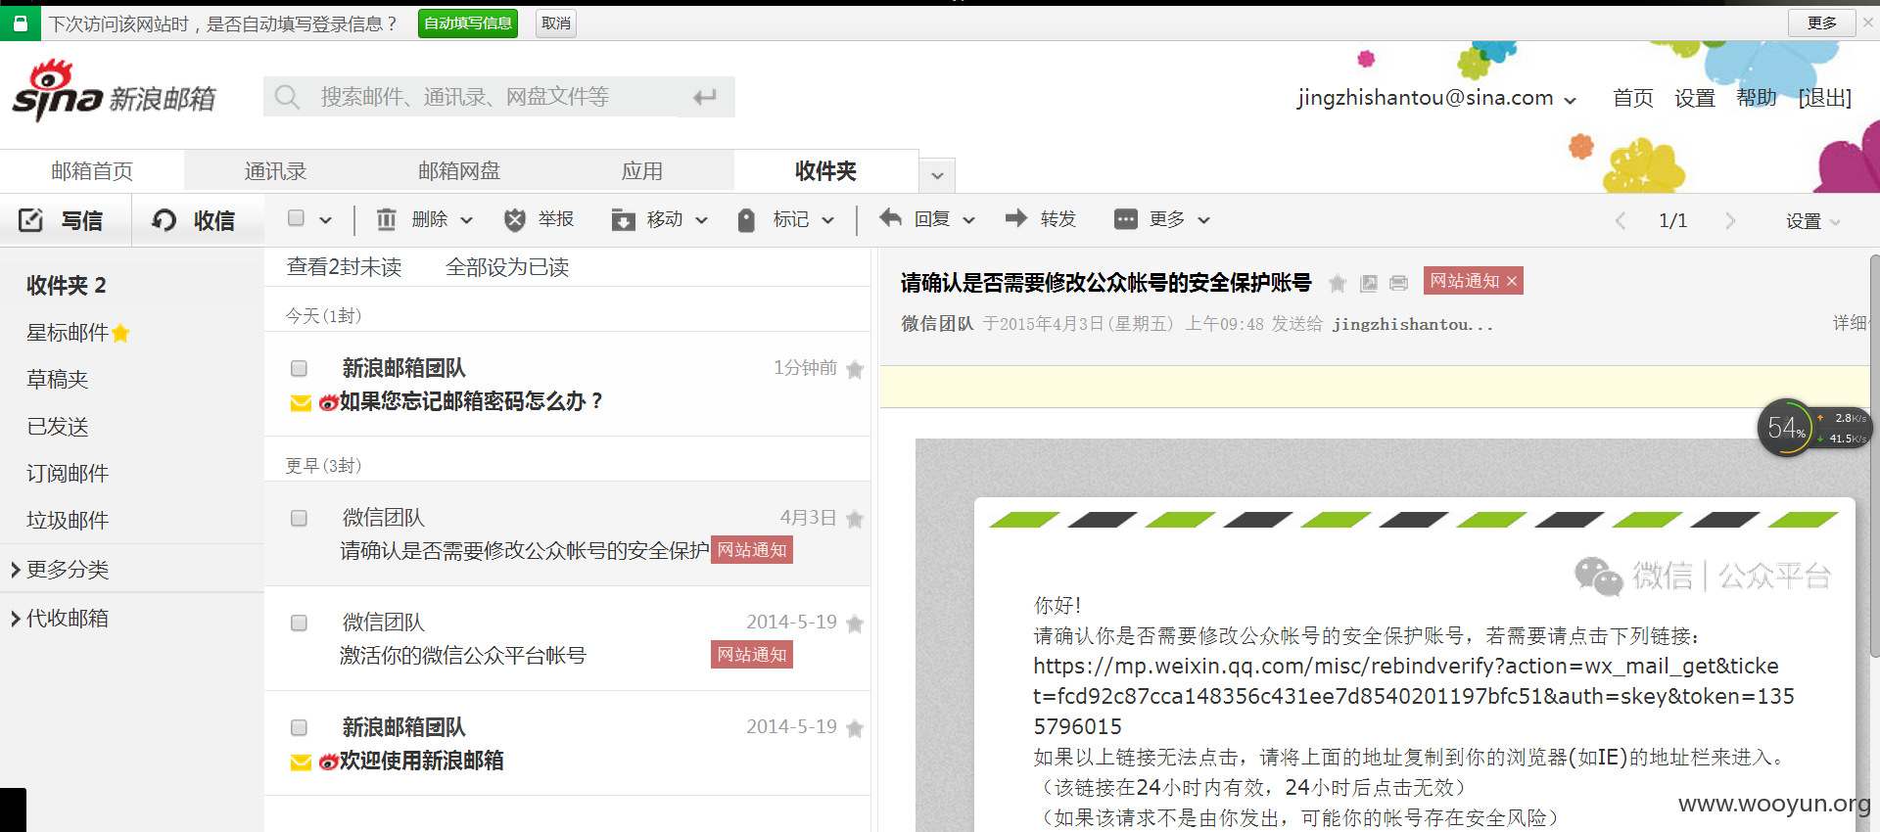Open the email in a new window icon
1880x832 pixels.
tap(1369, 284)
